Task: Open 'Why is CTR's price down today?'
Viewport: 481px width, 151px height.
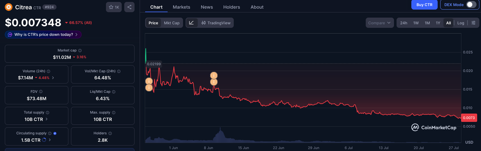Action: pos(43,34)
